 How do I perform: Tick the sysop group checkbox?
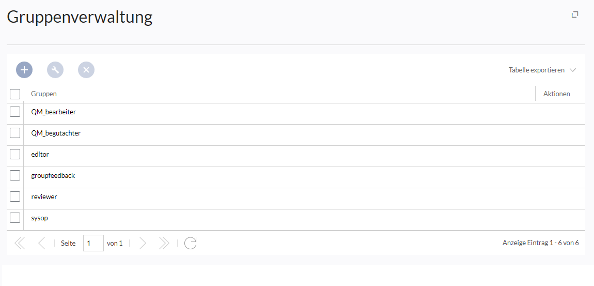click(15, 218)
